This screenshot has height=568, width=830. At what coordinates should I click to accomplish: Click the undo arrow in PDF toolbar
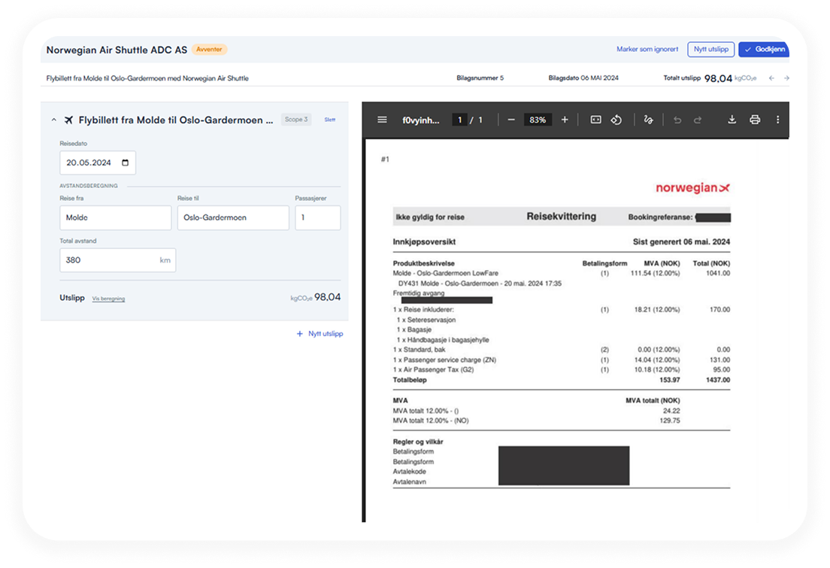pyautogui.click(x=677, y=120)
